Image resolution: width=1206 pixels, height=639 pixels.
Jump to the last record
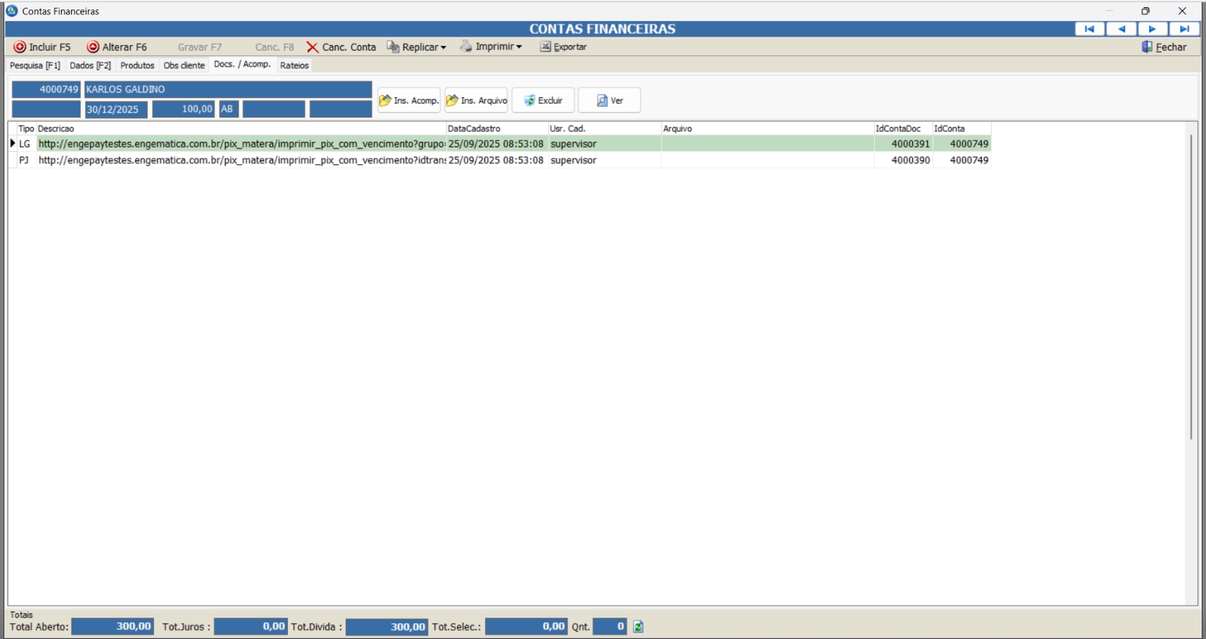[x=1184, y=29]
